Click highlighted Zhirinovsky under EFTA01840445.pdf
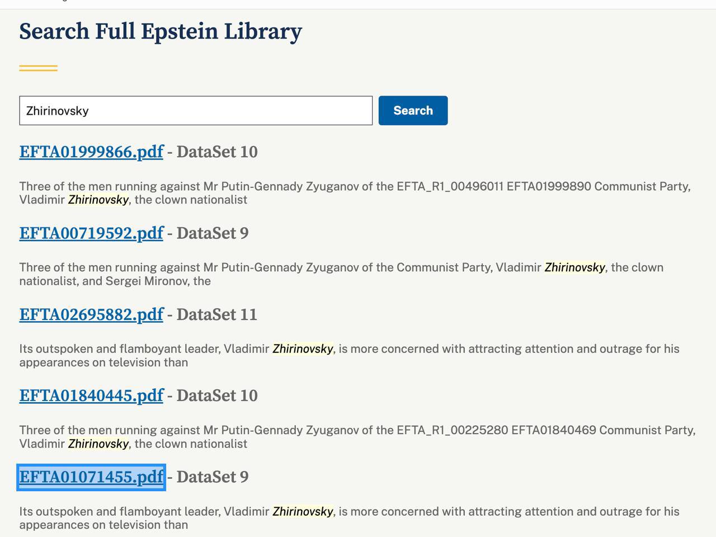Image resolution: width=716 pixels, height=537 pixels. tap(98, 444)
